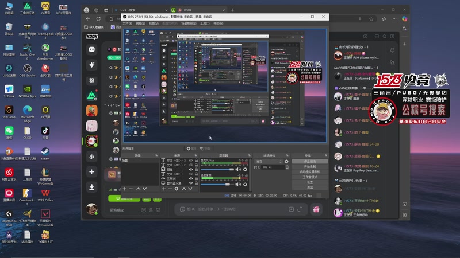The height and width of the screenshot is (258, 460).
Task: Open settings gear for the desktop audio channel
Action: coord(245,184)
